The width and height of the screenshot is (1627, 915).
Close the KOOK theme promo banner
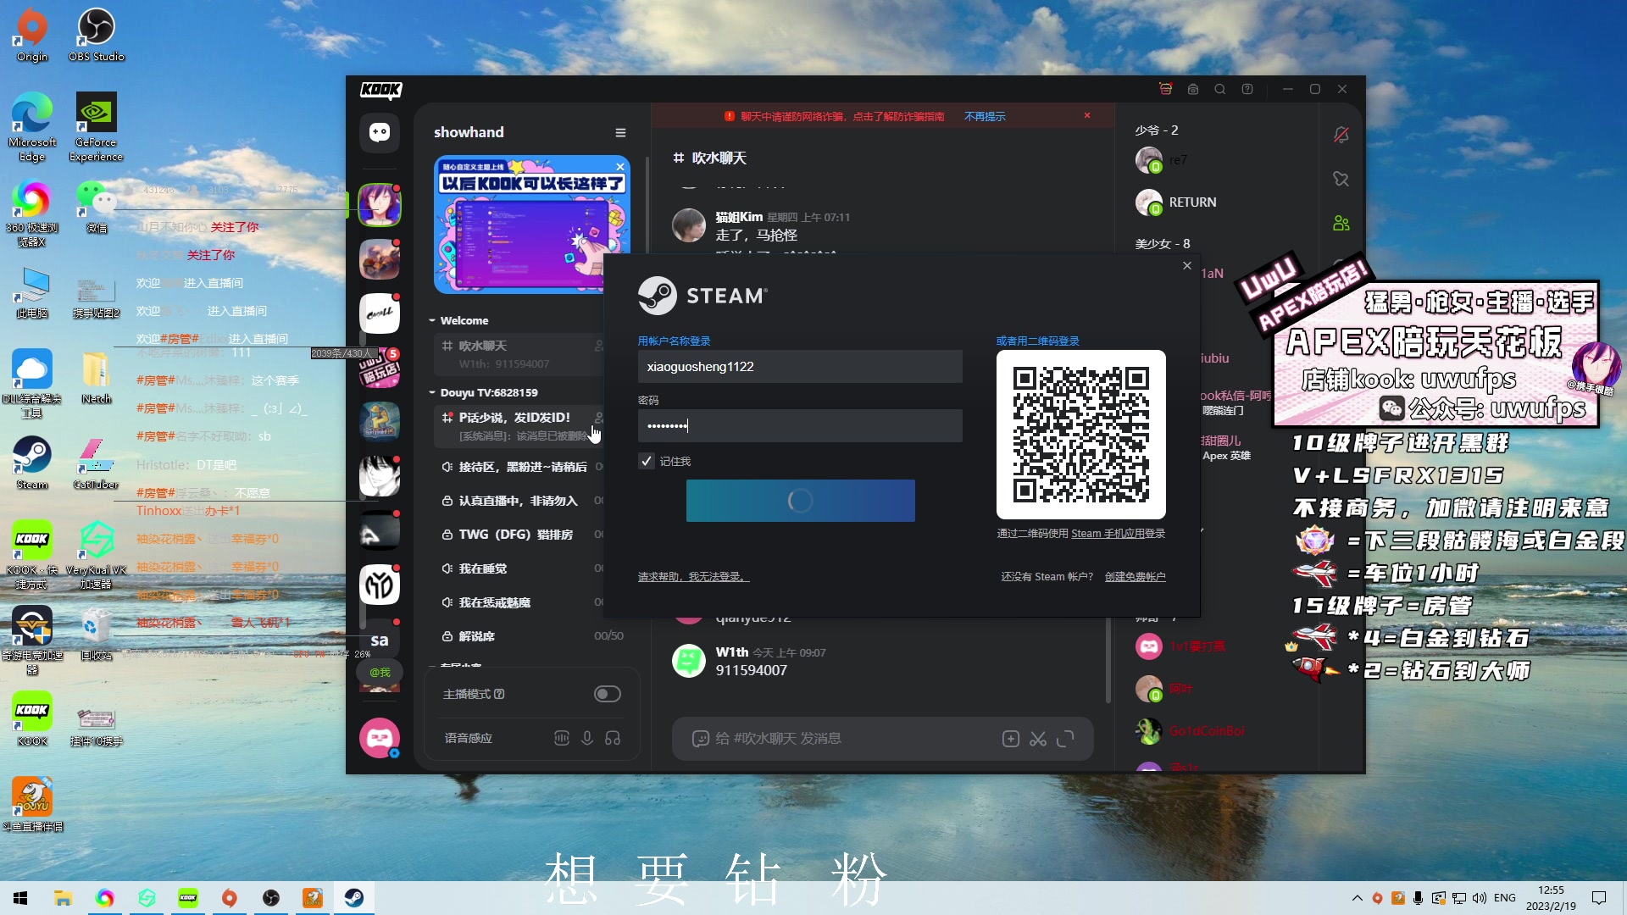[x=620, y=166]
